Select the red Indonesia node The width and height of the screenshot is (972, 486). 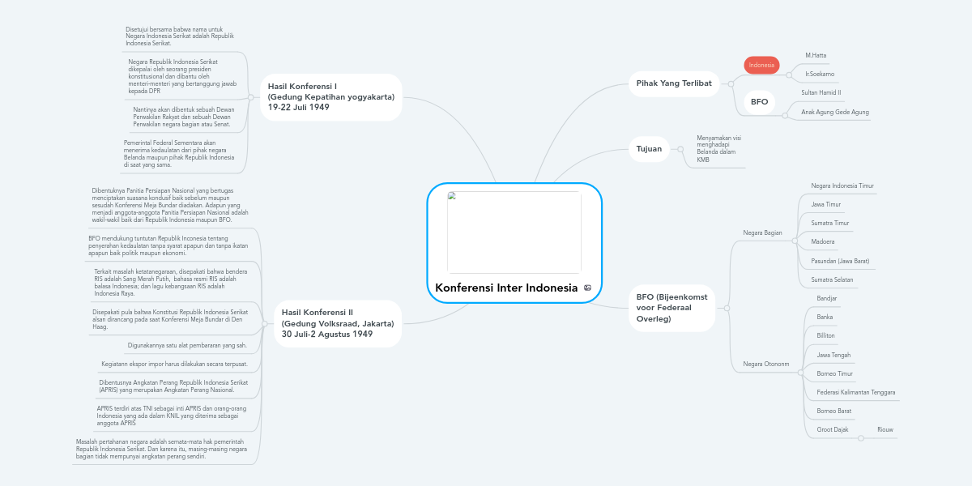[x=761, y=65]
